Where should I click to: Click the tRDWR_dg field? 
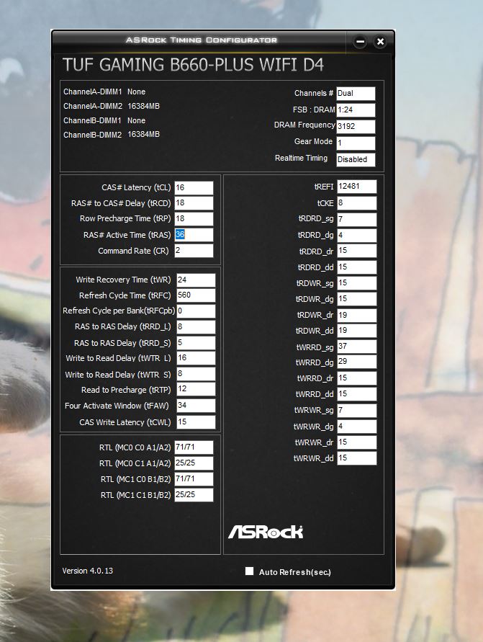[357, 299]
